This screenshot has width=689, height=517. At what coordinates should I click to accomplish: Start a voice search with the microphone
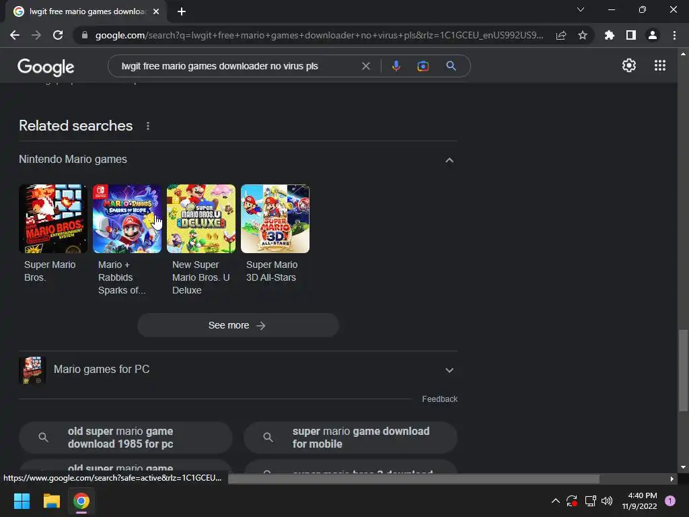click(x=396, y=66)
